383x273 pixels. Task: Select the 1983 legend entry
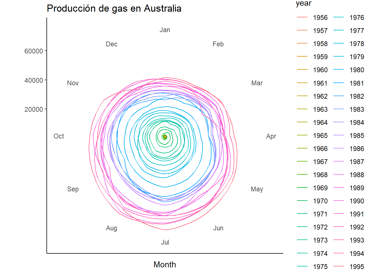coord(349,109)
